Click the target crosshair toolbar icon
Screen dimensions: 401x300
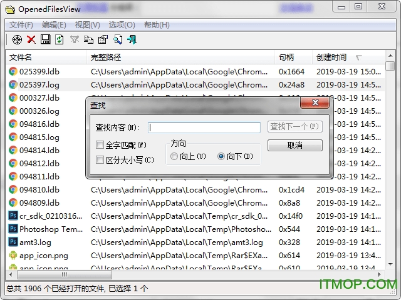(x=17, y=40)
